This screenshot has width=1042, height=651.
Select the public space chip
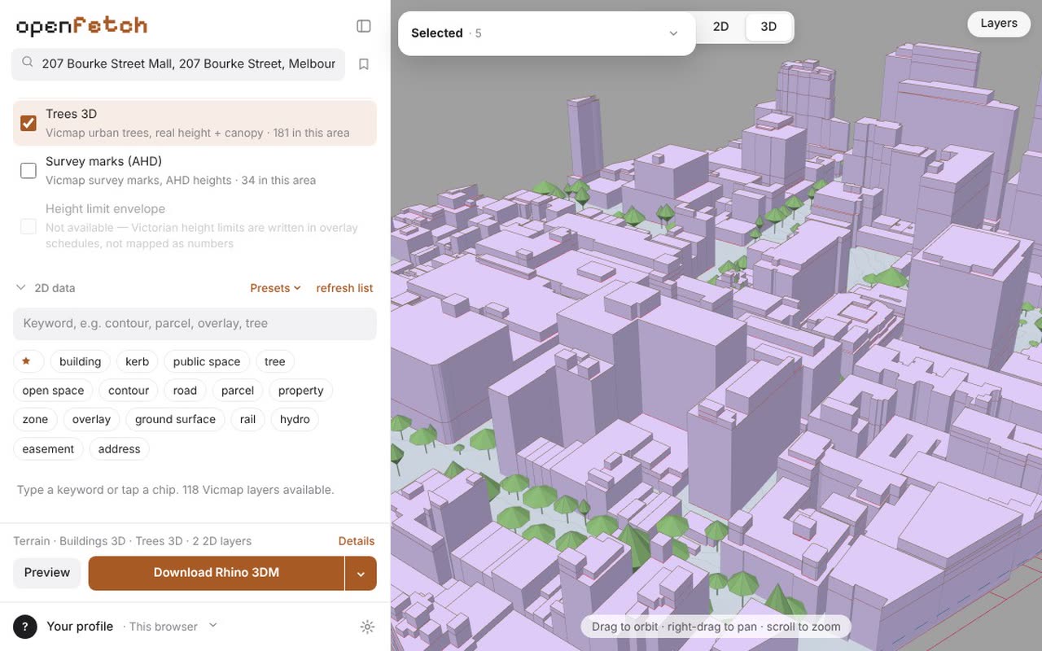(207, 361)
